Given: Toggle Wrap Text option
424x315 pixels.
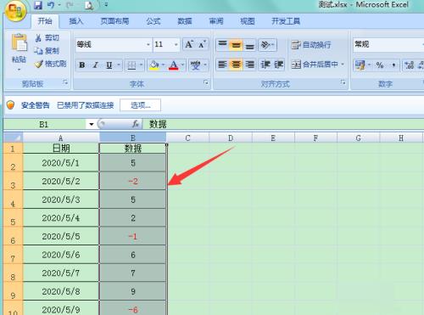Looking at the screenshot, I should [x=310, y=45].
